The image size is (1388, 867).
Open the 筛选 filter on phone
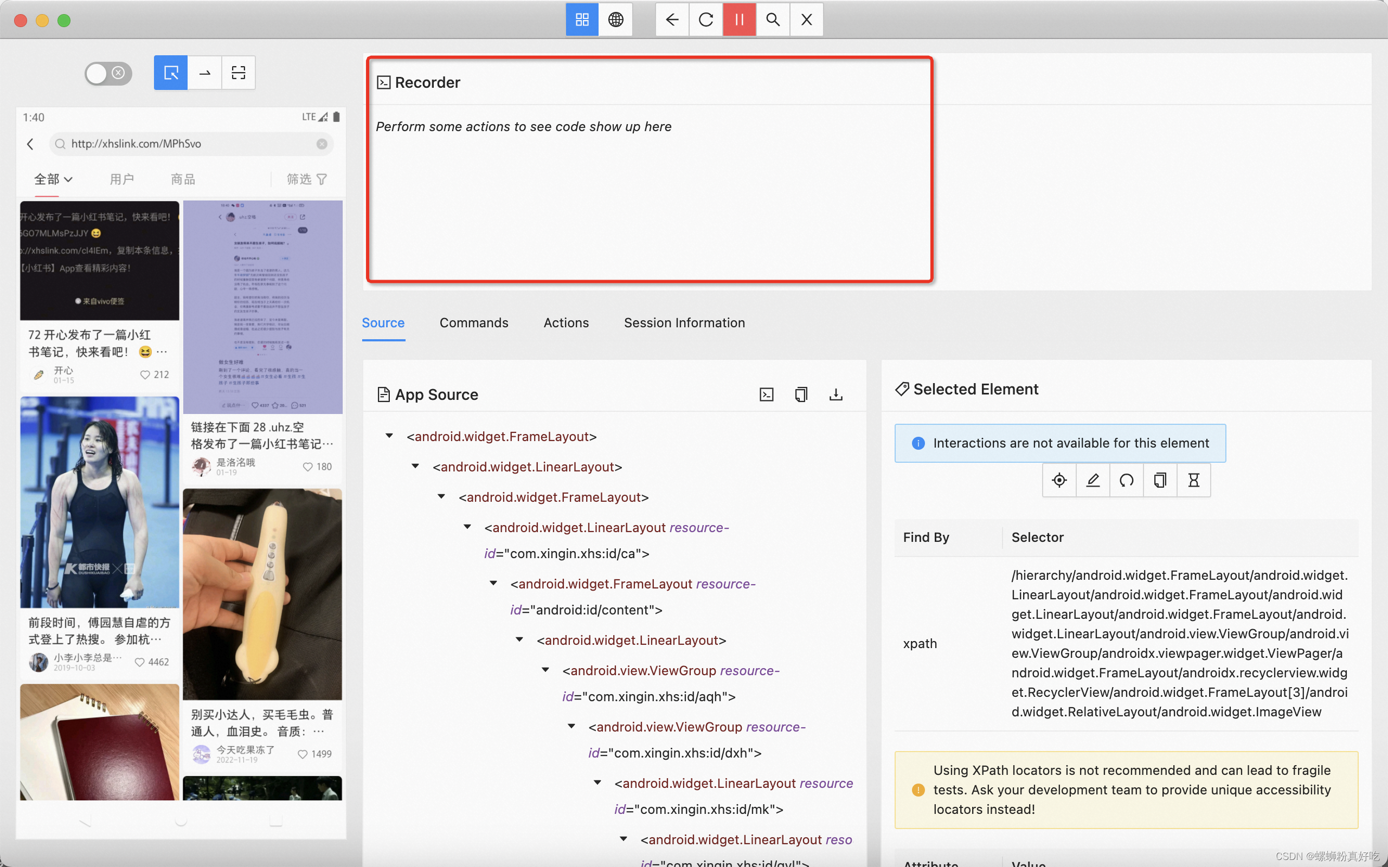[307, 179]
